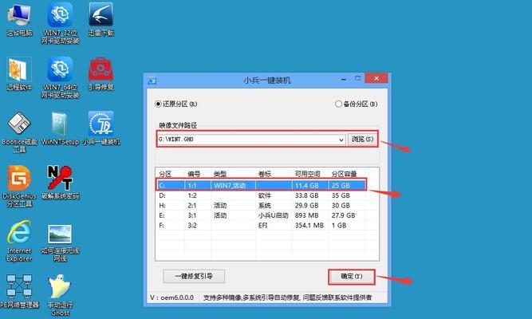The height and width of the screenshot is (319, 532).
Task: Open WIN7_64位 网卡驱动安装 icon
Action: (x=60, y=77)
